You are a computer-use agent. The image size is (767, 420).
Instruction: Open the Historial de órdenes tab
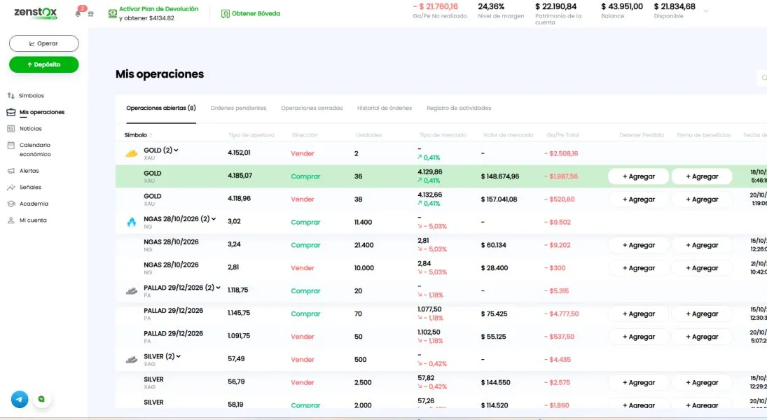(x=385, y=108)
